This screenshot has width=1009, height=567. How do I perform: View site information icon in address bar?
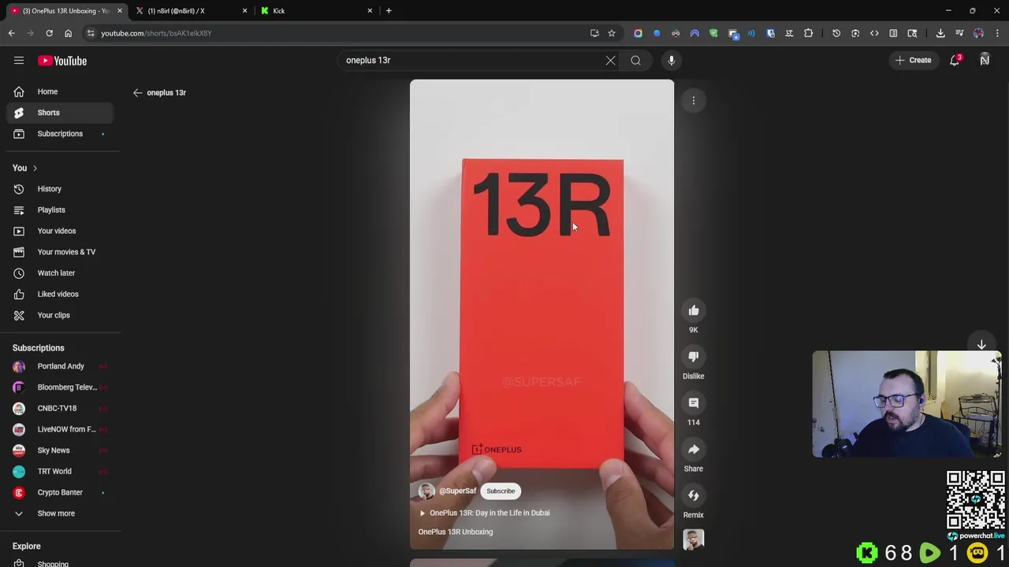[x=91, y=33]
